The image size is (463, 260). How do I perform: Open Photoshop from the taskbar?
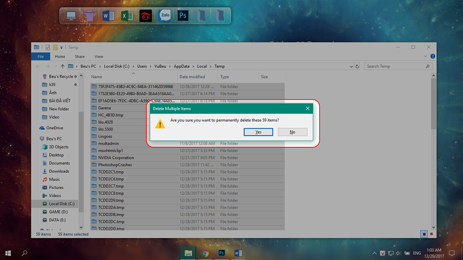coord(221,253)
